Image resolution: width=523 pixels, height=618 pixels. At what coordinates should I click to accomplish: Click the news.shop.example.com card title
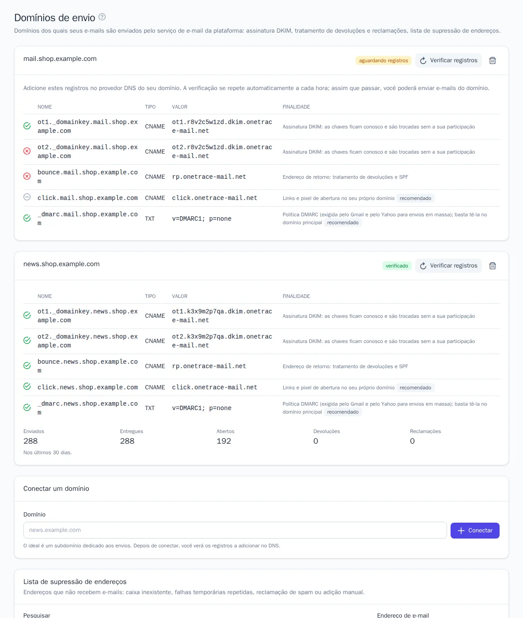pyautogui.click(x=61, y=264)
